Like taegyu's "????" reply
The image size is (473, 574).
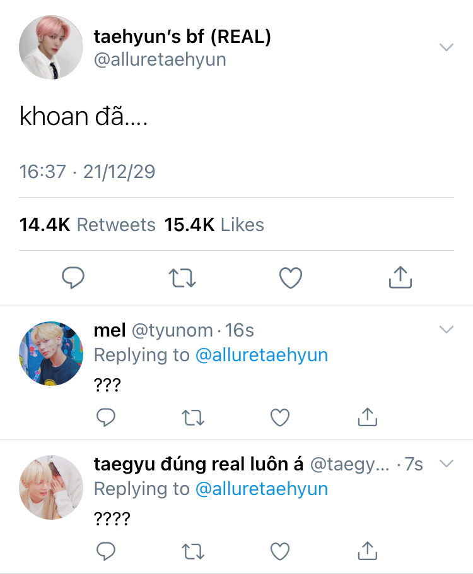click(279, 551)
